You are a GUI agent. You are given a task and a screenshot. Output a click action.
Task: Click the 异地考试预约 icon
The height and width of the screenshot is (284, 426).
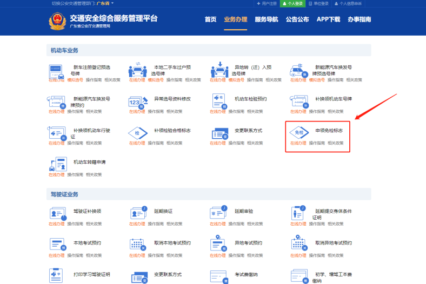(x=219, y=243)
